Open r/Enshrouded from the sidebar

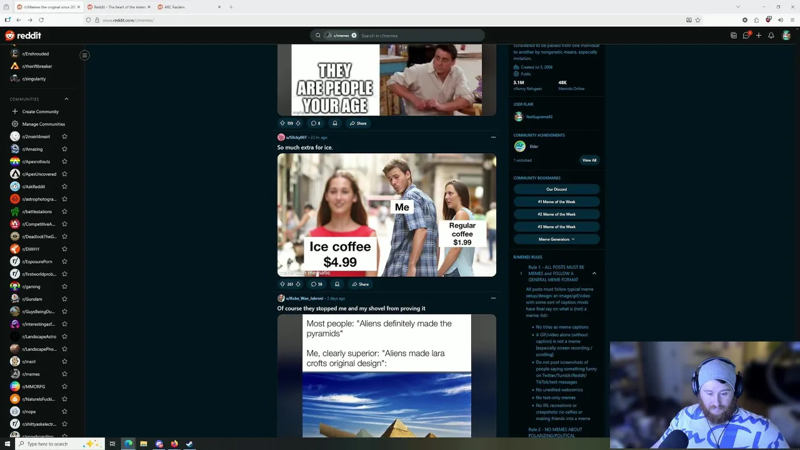pos(36,54)
